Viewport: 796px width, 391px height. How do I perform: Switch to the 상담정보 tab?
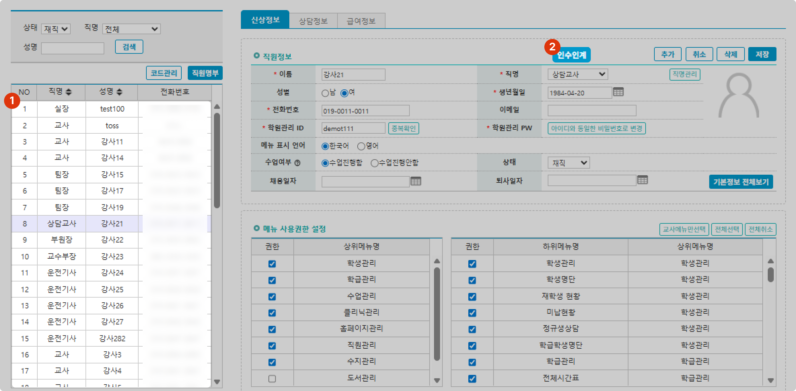click(313, 21)
